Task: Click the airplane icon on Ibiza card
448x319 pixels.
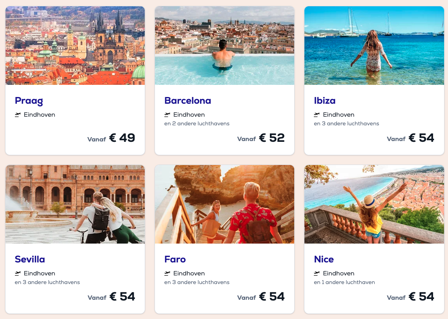Action: click(317, 115)
